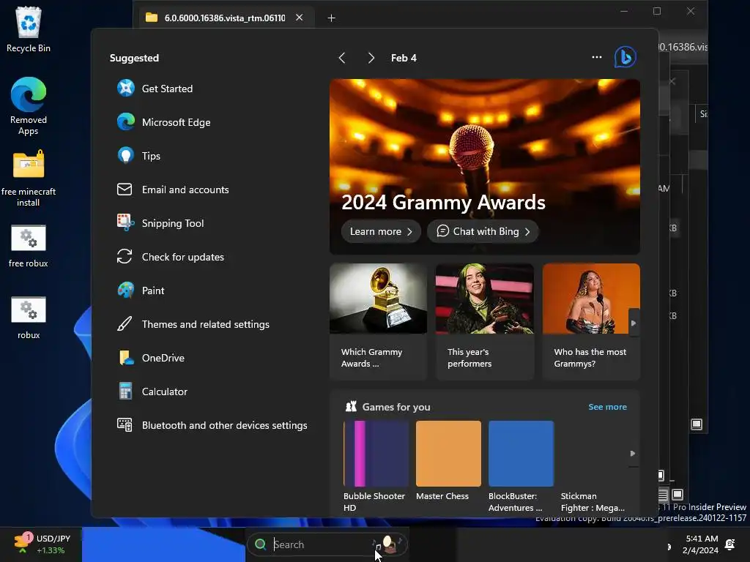Open the notification bell in system tray
The image size is (750, 562).
tap(730, 544)
